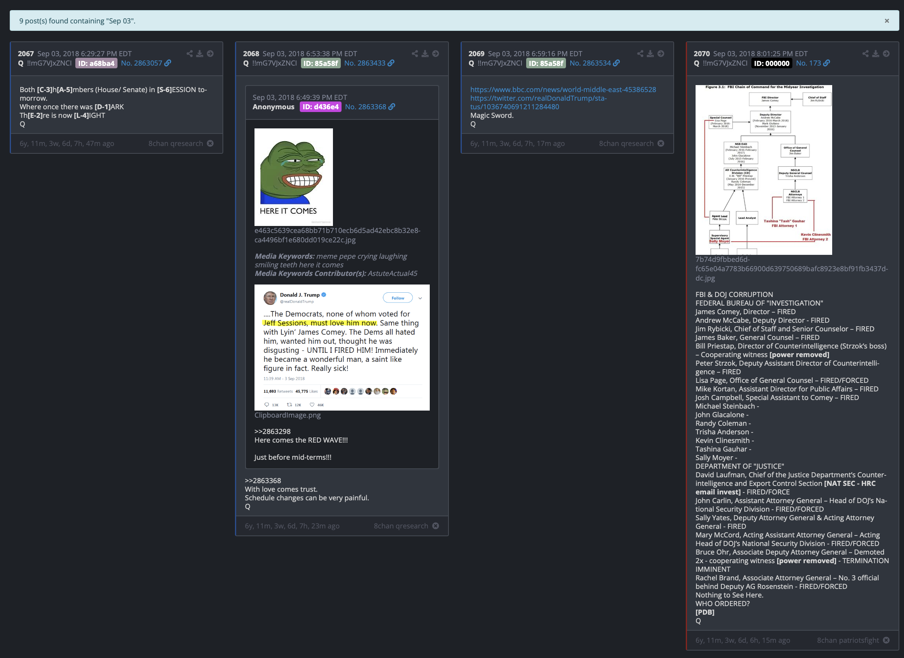Download post 2070
This screenshot has width=904, height=658.
tap(876, 53)
